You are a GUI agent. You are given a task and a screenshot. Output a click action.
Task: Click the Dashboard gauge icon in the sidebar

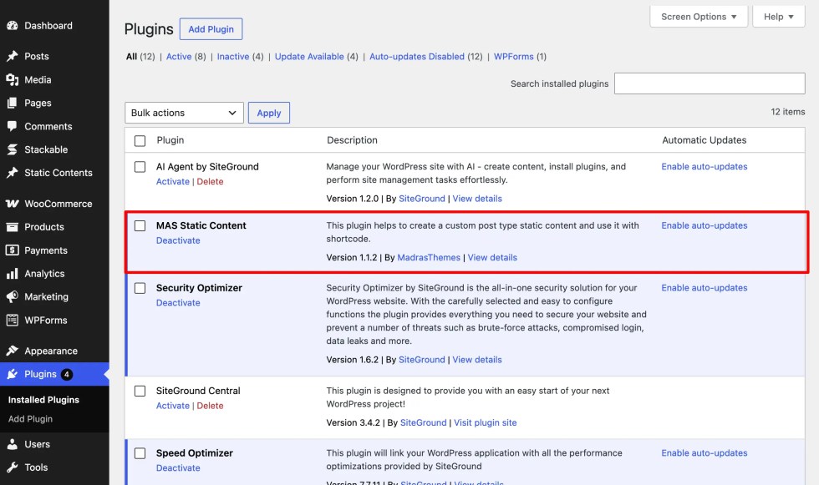pyautogui.click(x=12, y=26)
